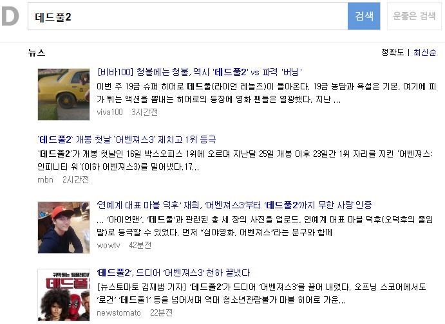Open the Deadpool 2 movie poster thumbnail
Viewport: 445px width, 324px height.
(64, 295)
